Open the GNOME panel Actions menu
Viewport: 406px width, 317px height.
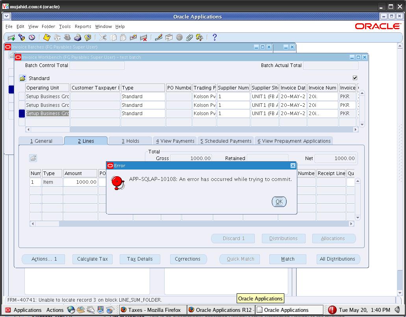tap(55, 310)
